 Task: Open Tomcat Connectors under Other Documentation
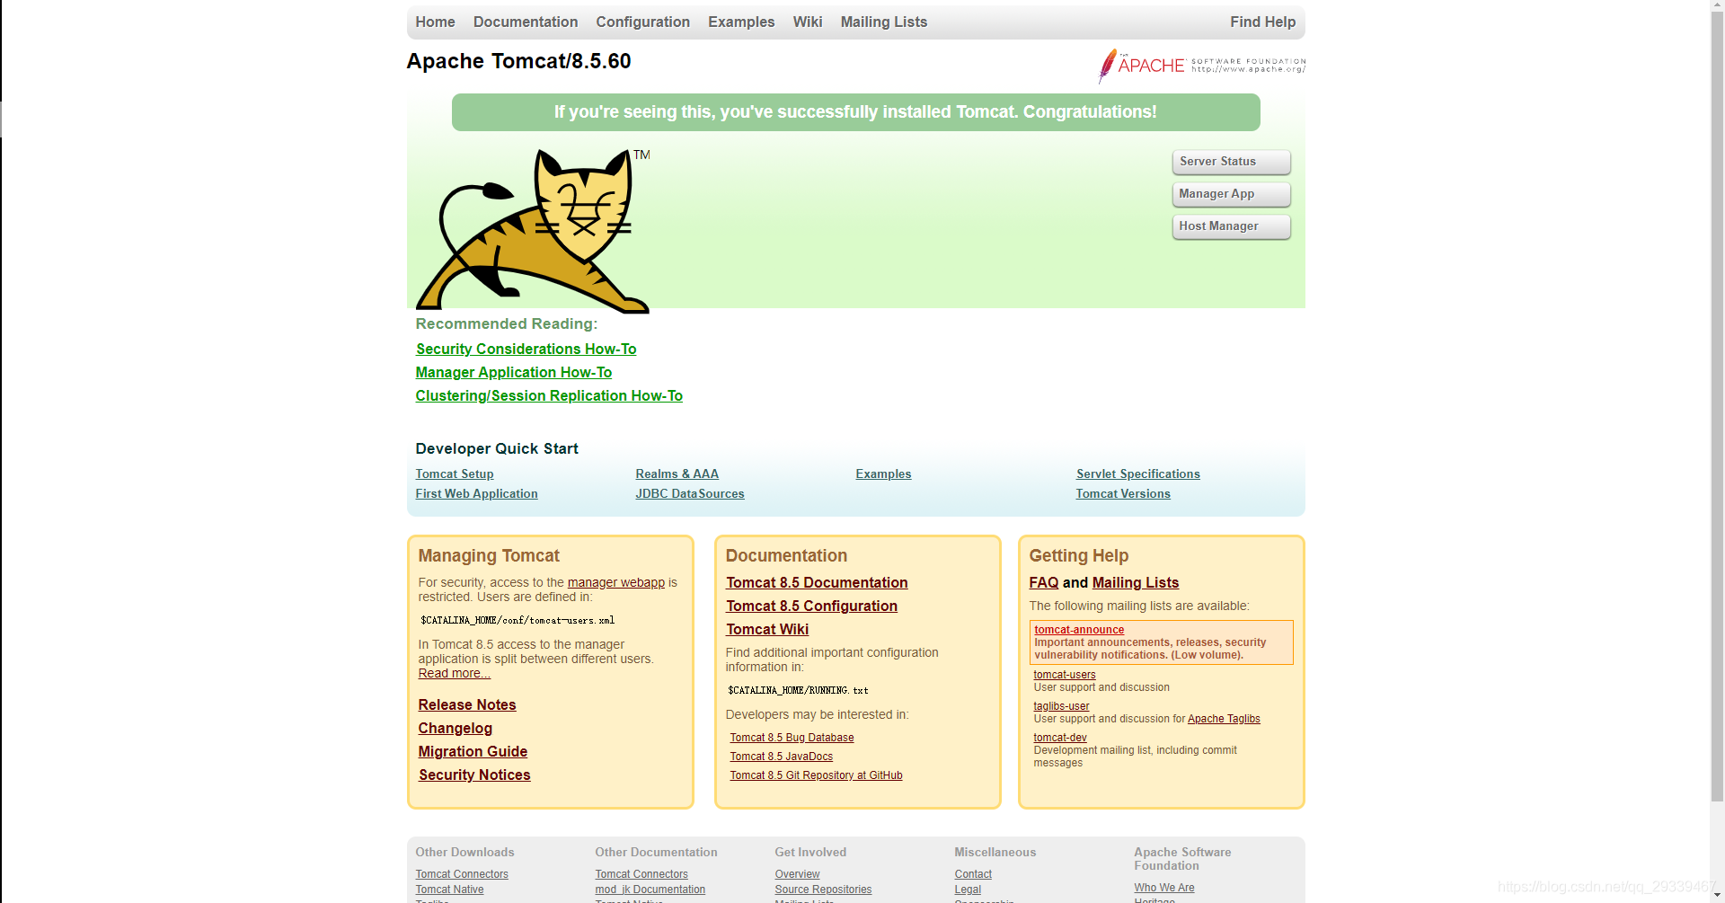click(641, 874)
